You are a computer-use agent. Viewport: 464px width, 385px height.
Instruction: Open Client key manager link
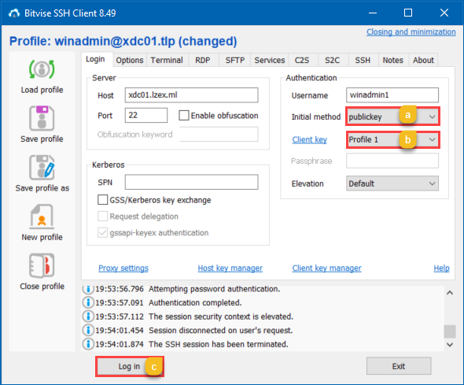coord(326,268)
